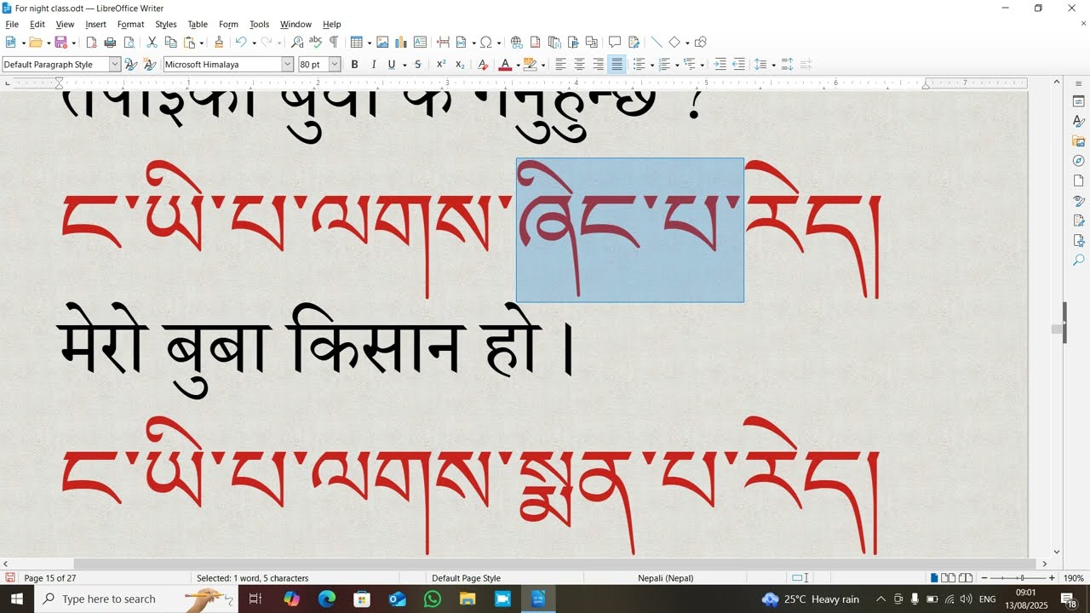The image size is (1090, 613).
Task: Click the red font color swatch
Action: point(505,65)
